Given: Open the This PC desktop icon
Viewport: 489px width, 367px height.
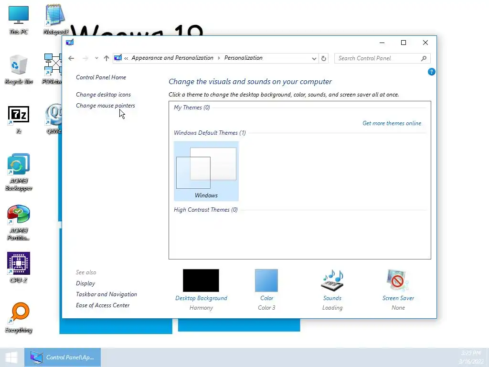Looking at the screenshot, I should coord(19,20).
